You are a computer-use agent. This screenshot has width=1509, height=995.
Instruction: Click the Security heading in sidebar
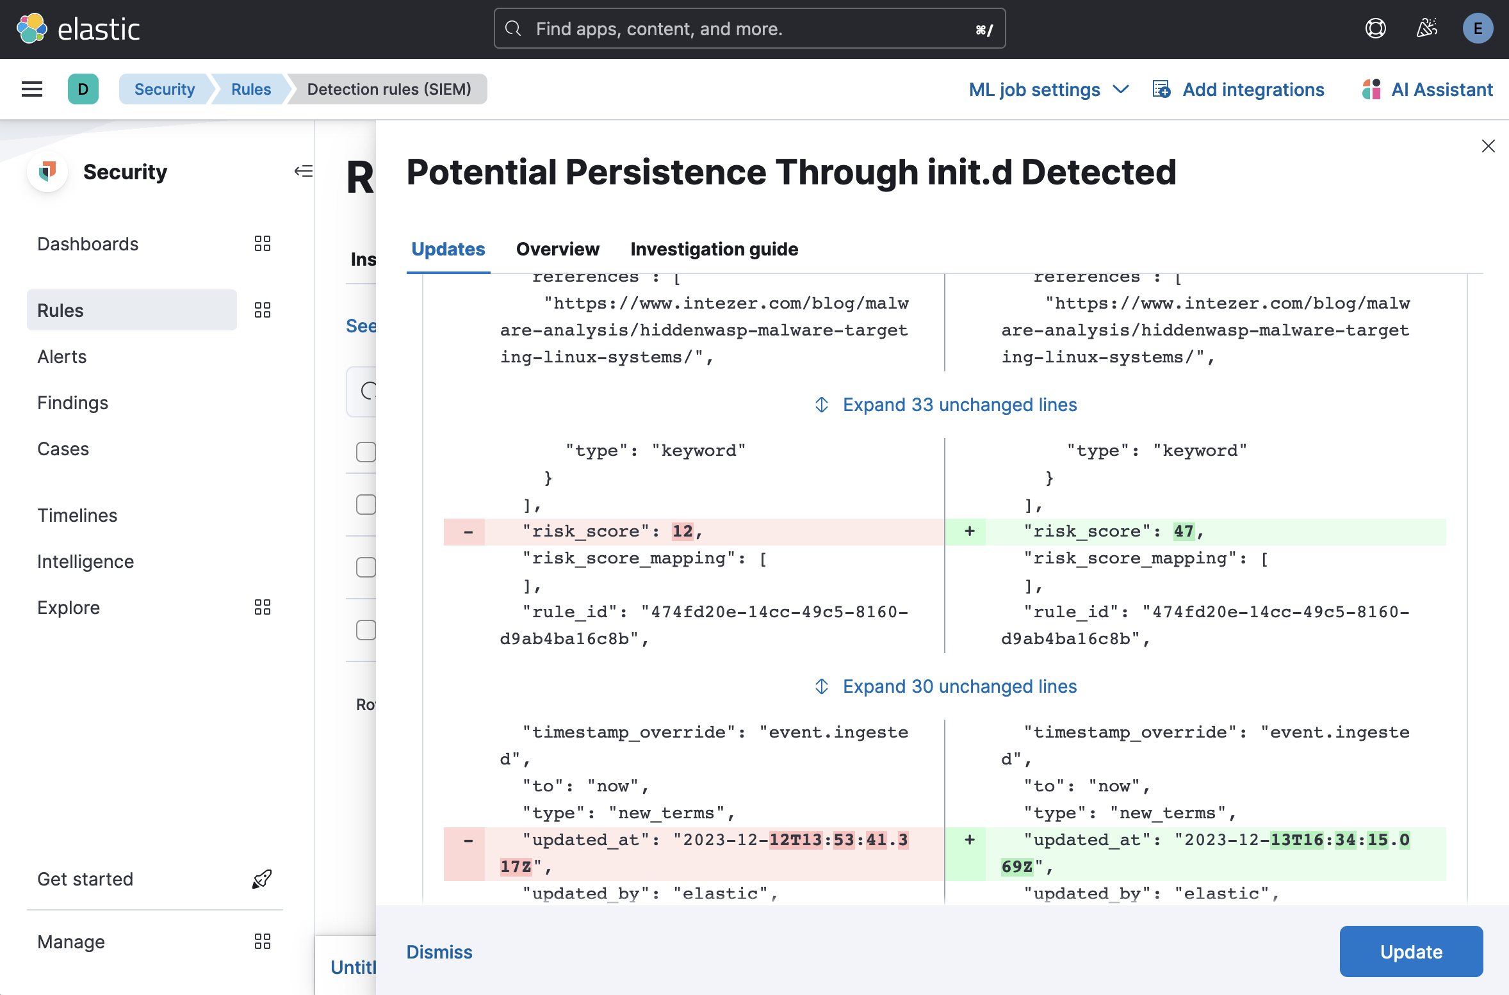126,172
